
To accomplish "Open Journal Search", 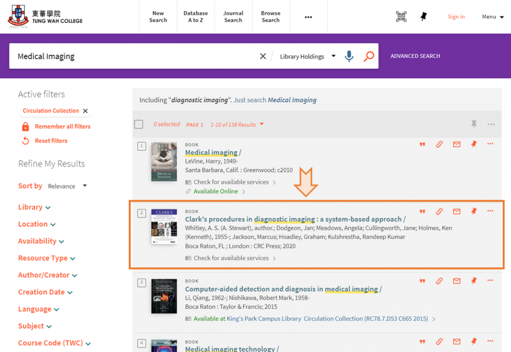I will click(233, 17).
